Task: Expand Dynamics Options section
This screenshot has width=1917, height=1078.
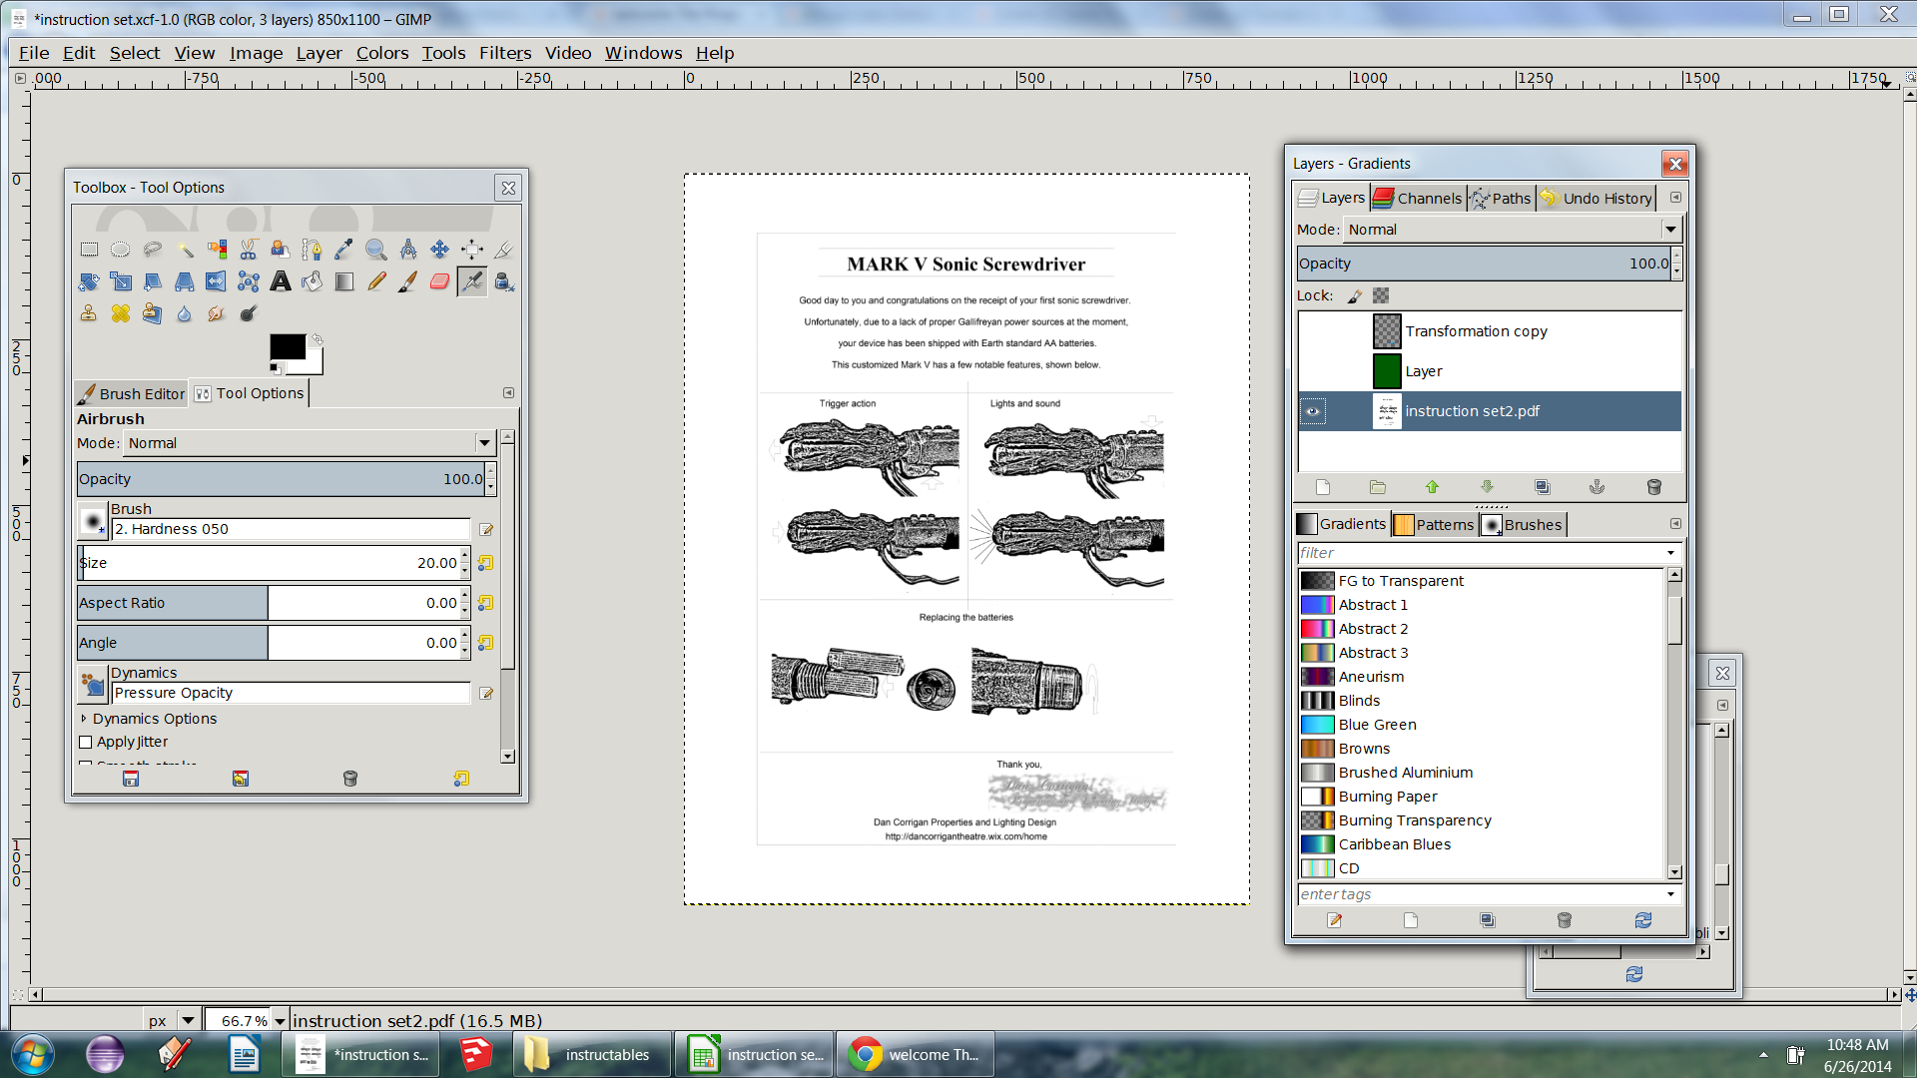Action: click(x=84, y=719)
